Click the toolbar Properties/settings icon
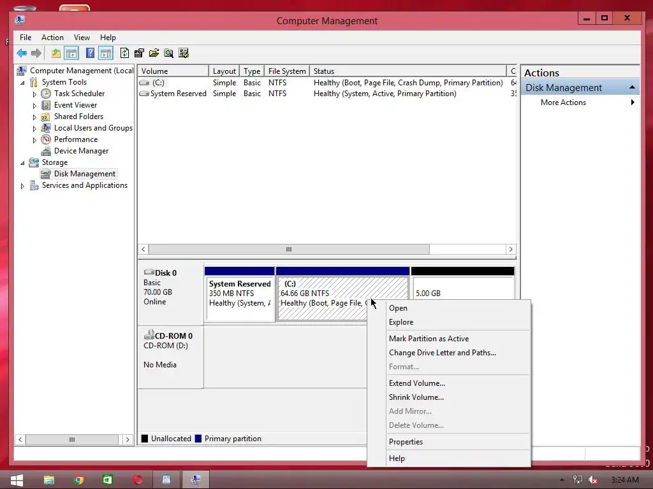 (139, 53)
